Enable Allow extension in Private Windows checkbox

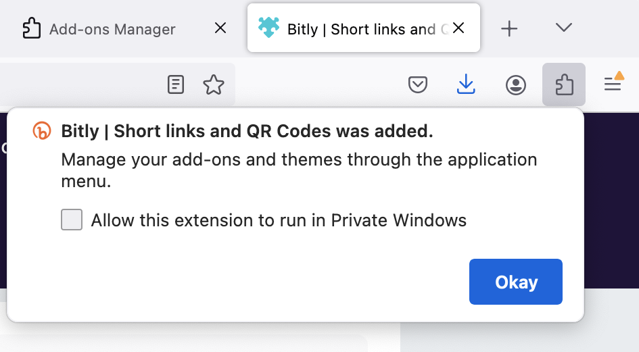[72, 220]
